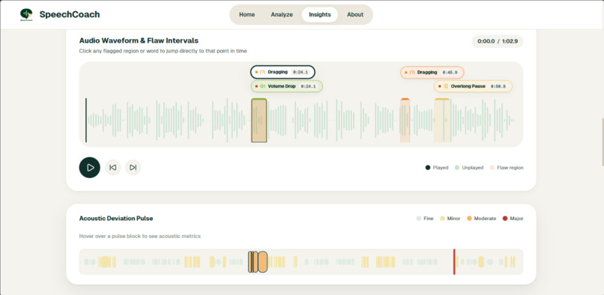604x295 pixels.
Task: Click the yellow flaw region at 0:50.8
Action: tap(442, 121)
